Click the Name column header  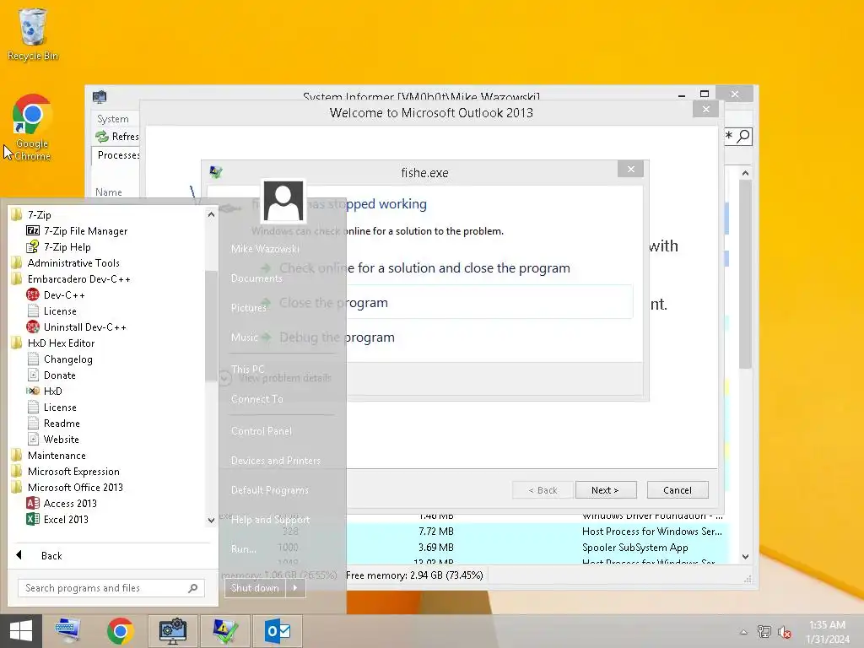pos(109,192)
